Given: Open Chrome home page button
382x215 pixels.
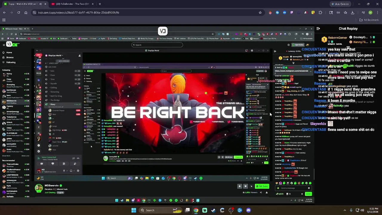Looking at the screenshot, I should tap(26, 13).
